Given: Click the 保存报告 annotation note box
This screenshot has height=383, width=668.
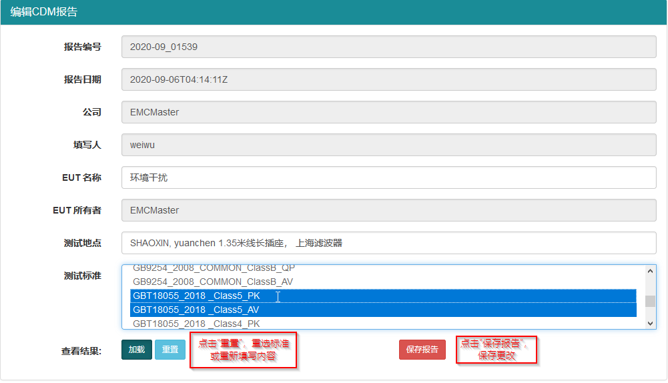Looking at the screenshot, I should click(x=496, y=350).
